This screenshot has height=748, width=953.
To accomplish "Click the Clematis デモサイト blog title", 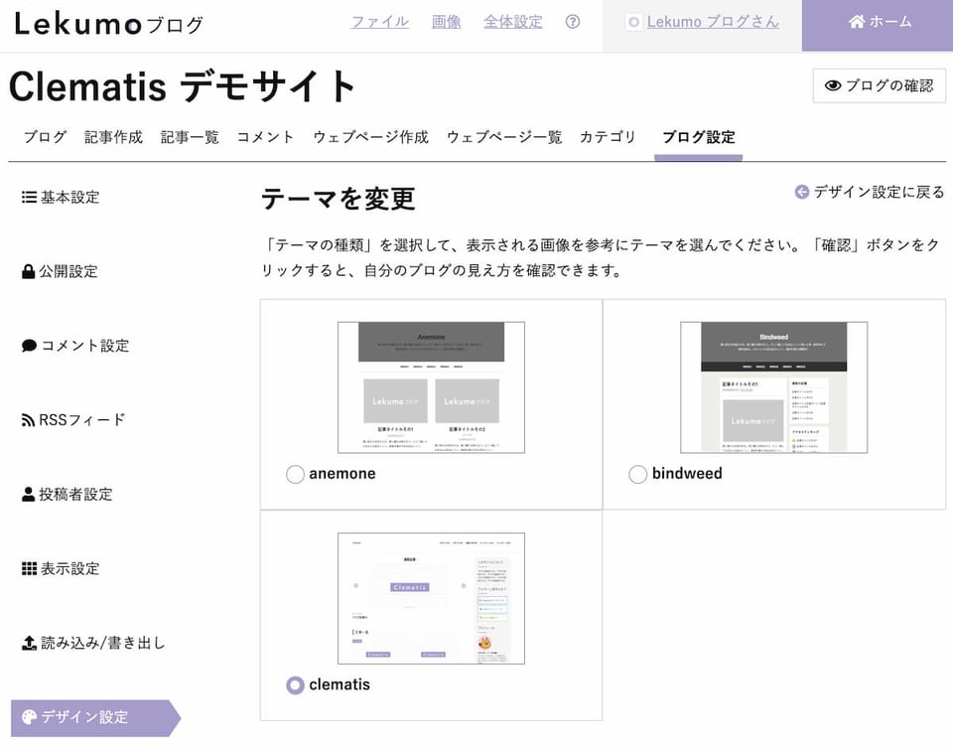I will click(x=183, y=86).
